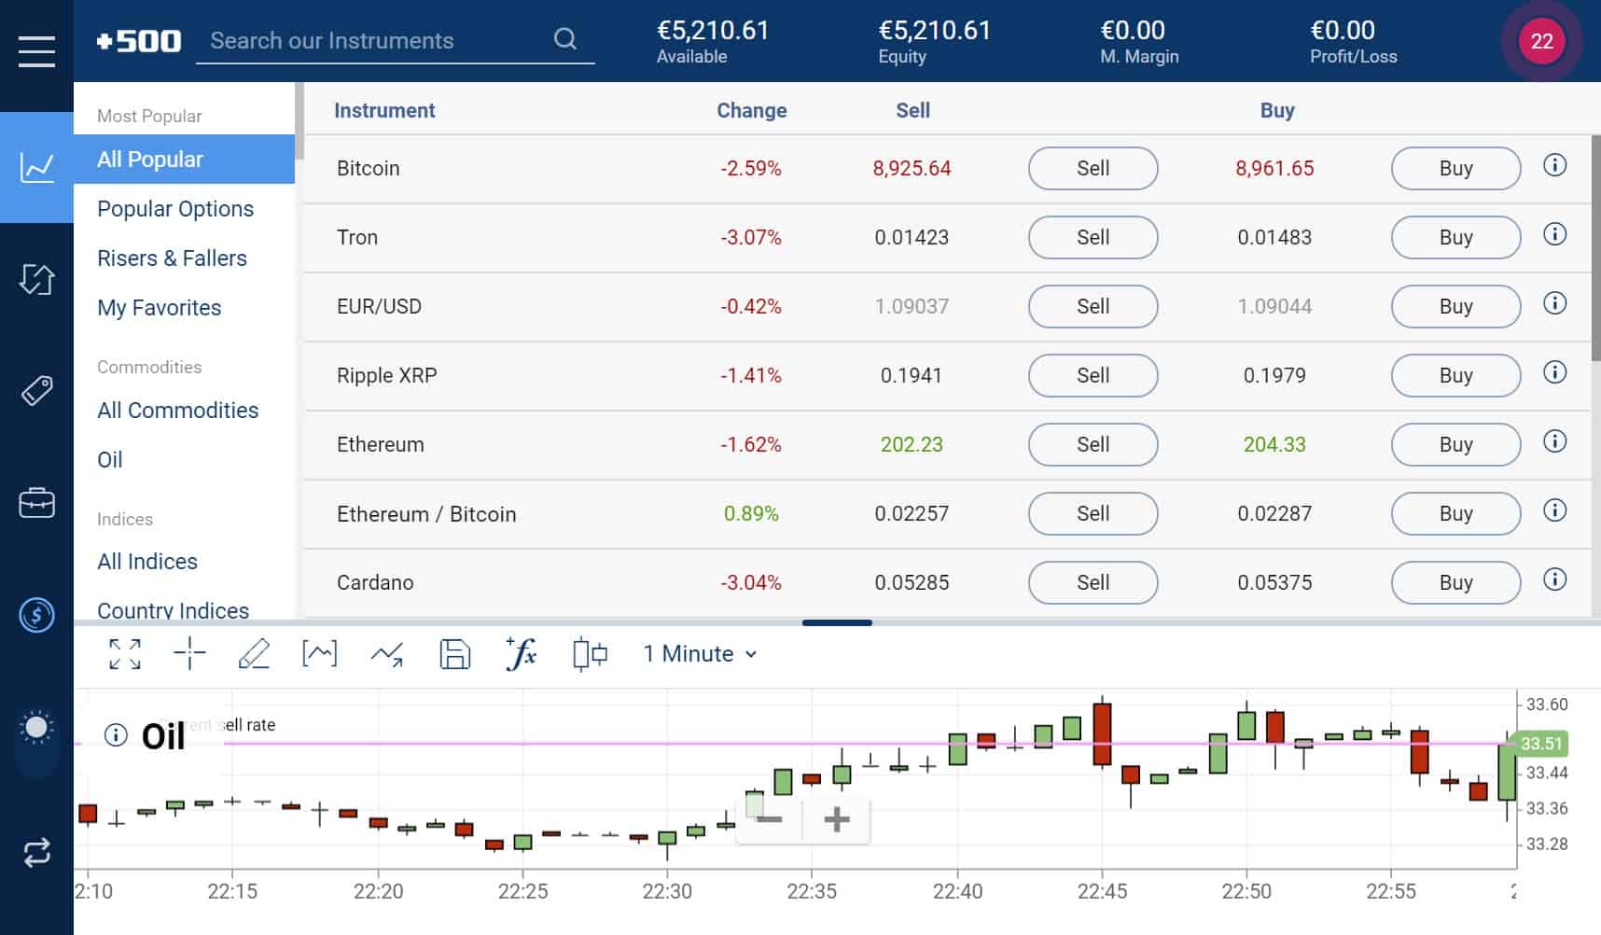Viewport: 1601px width, 935px height.
Task: Click Ethereum buy price 204.33
Action: [x=1274, y=445]
